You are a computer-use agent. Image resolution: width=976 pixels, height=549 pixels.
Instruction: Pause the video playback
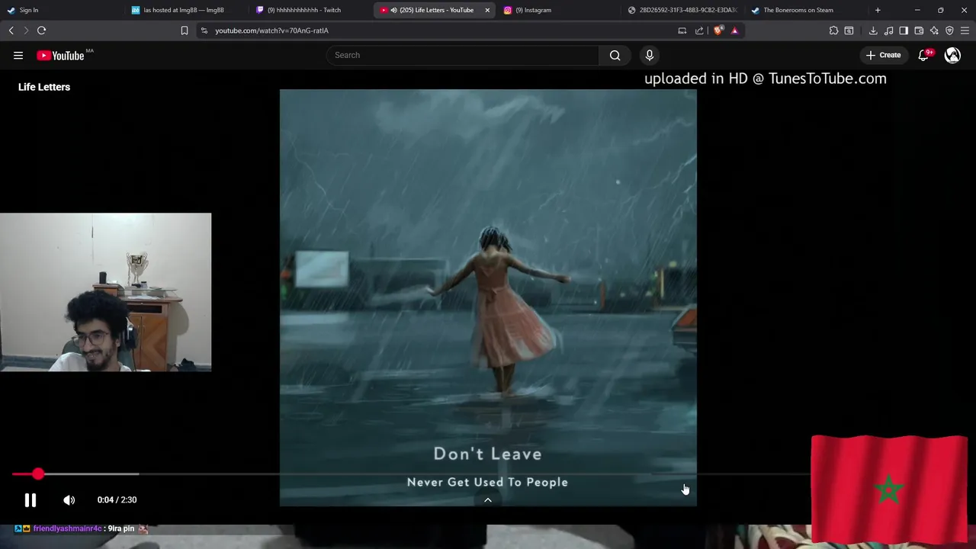point(30,500)
